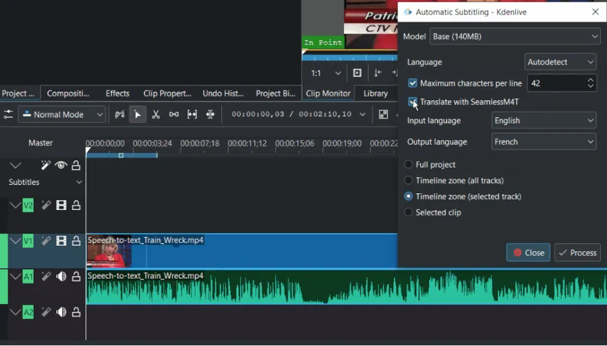
Task: Activate the Spacer tool in timeline toolbar
Action: pyautogui.click(x=174, y=114)
